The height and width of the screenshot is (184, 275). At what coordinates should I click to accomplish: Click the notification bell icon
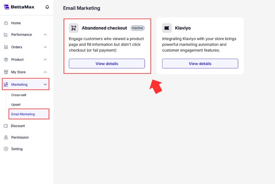47,7
